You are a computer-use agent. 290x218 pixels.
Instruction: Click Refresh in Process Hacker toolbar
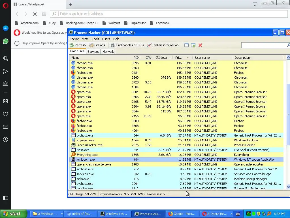[78, 45]
